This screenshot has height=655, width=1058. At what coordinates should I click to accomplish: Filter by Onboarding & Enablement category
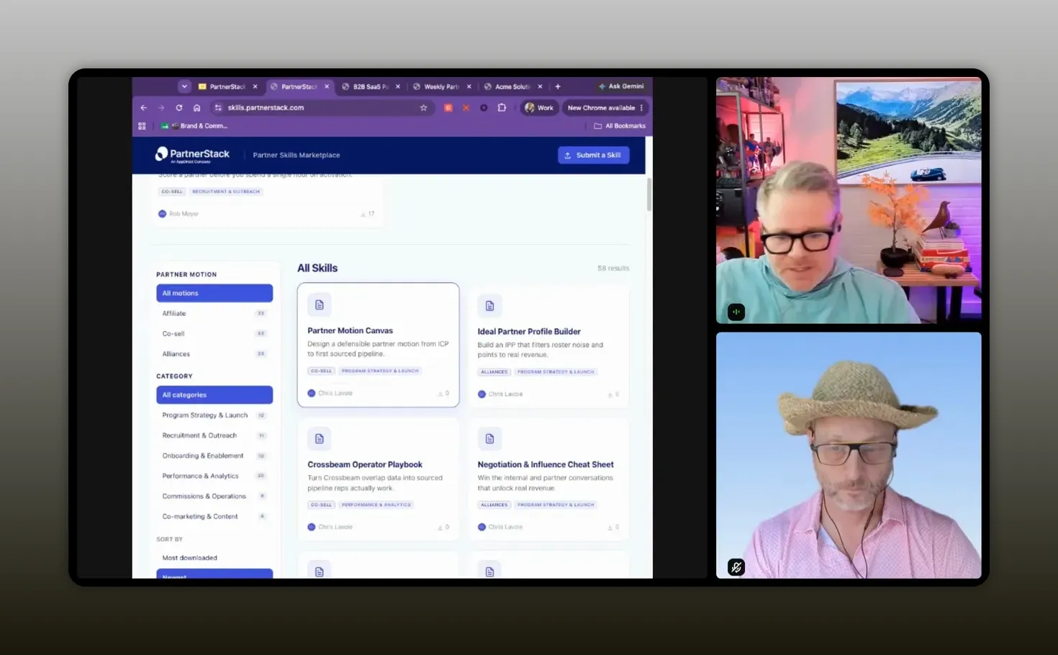(x=214, y=456)
